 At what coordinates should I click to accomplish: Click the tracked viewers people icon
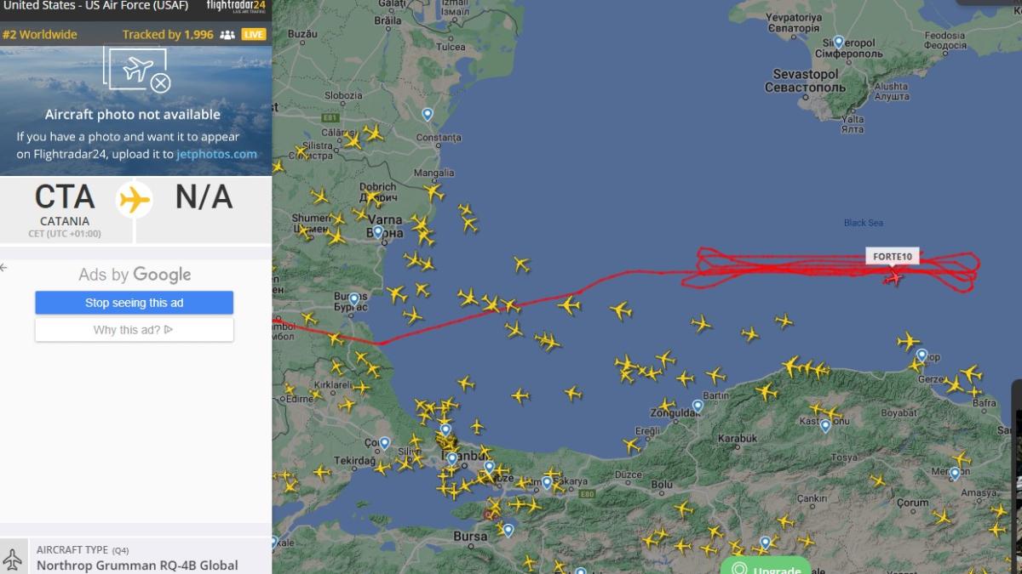[x=227, y=35]
